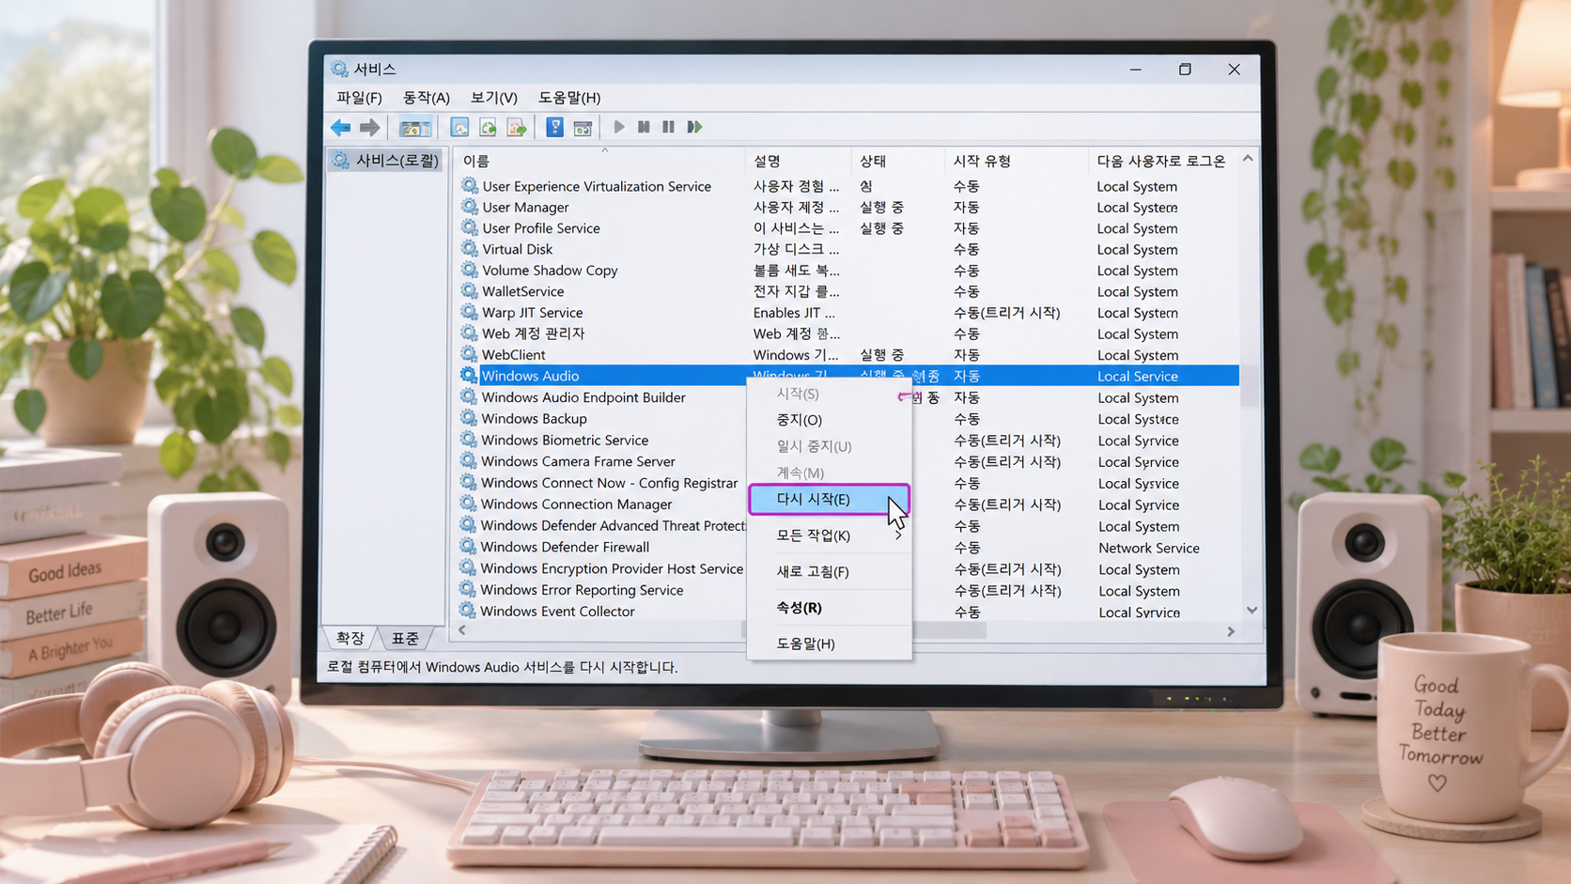Choose 다시 시작(E) in context menu
The width and height of the screenshot is (1571, 884).
click(829, 499)
